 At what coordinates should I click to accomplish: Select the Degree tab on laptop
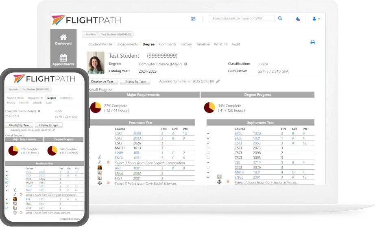click(148, 44)
